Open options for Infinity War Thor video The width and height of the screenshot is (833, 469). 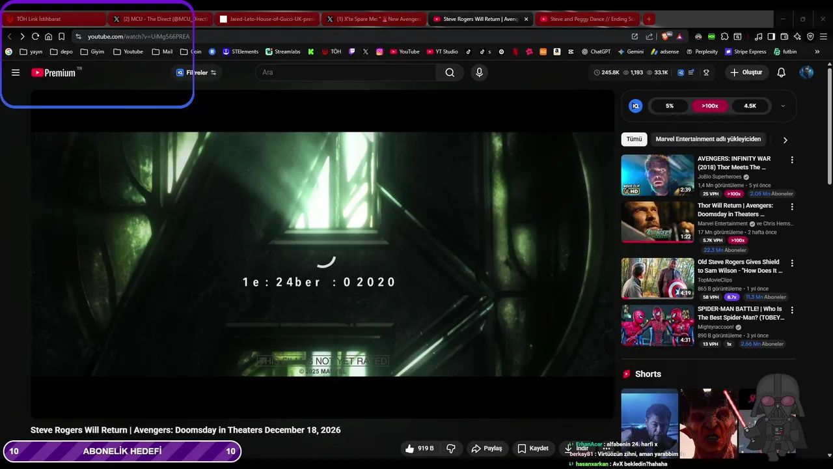792,160
